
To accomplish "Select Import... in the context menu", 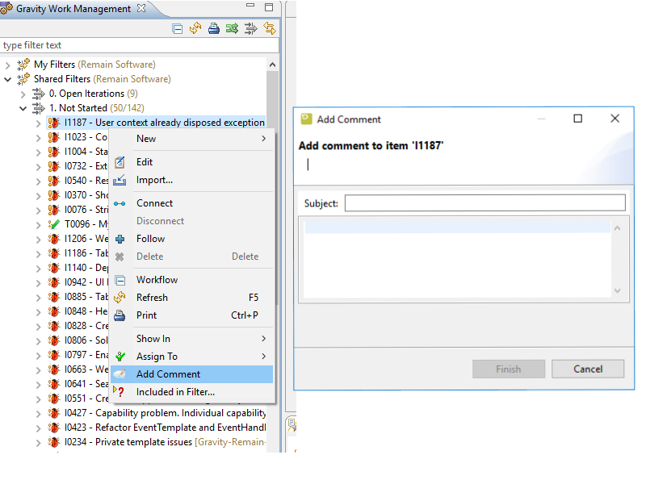I will 154,180.
